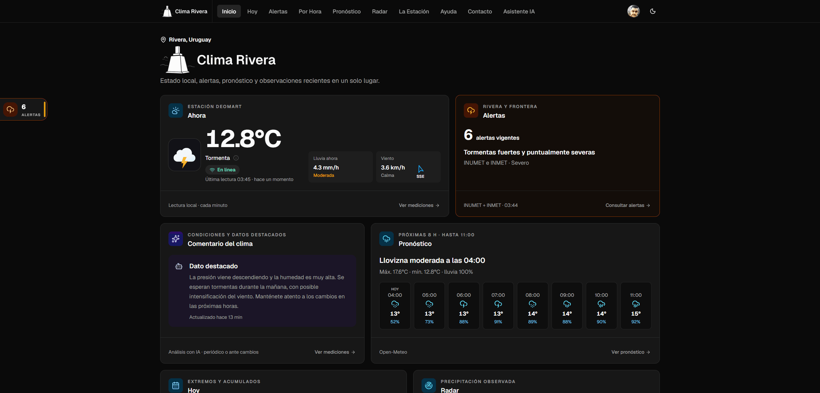This screenshot has height=393, width=820.
Task: Click the calendar icon of Extremos y acumulados
Action: click(176, 386)
